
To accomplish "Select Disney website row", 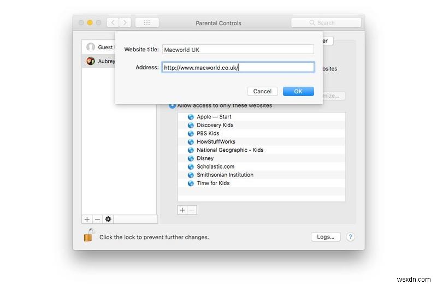I will (262, 158).
